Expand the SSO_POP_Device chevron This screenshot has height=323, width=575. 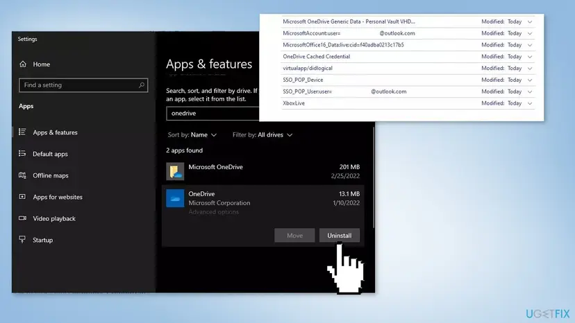tap(530, 80)
